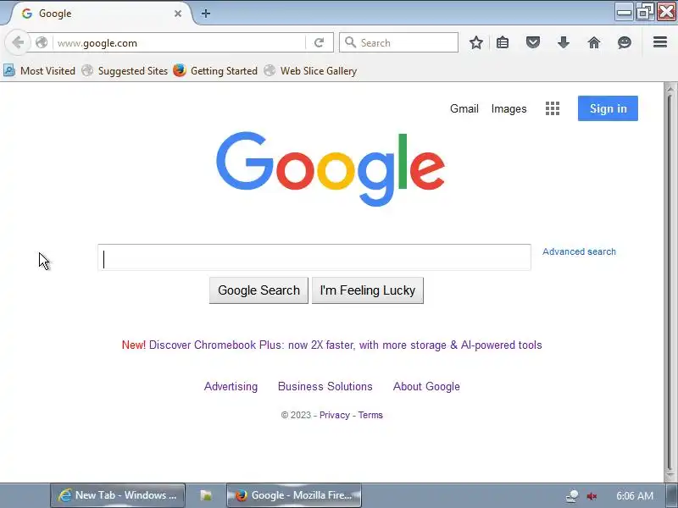Open Images link
The image size is (678, 508).
pyautogui.click(x=508, y=108)
